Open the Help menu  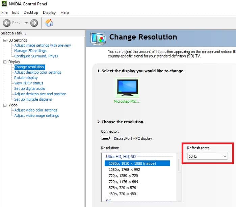point(64,12)
